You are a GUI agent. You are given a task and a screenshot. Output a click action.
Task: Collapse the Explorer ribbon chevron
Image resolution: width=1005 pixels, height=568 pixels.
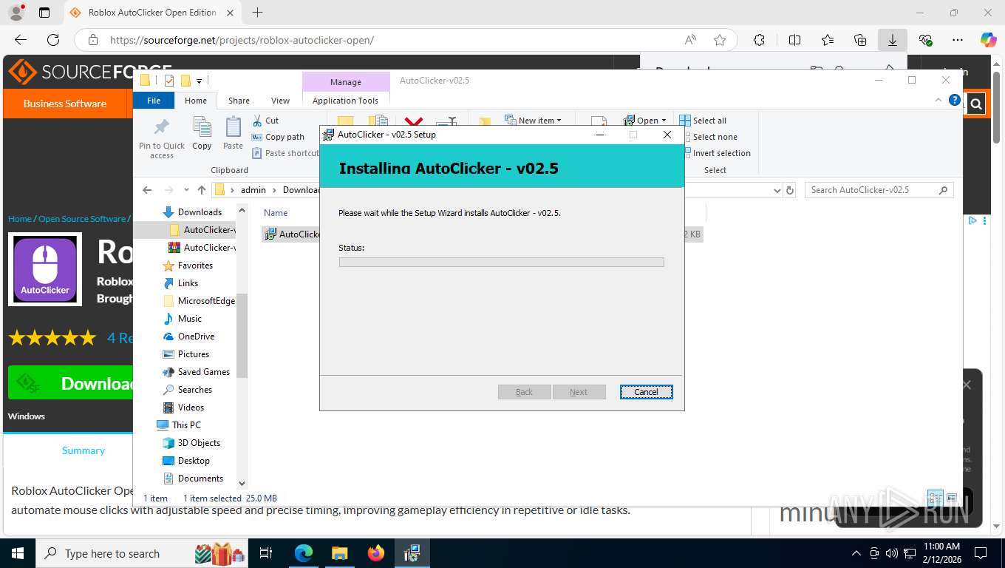coord(939,100)
